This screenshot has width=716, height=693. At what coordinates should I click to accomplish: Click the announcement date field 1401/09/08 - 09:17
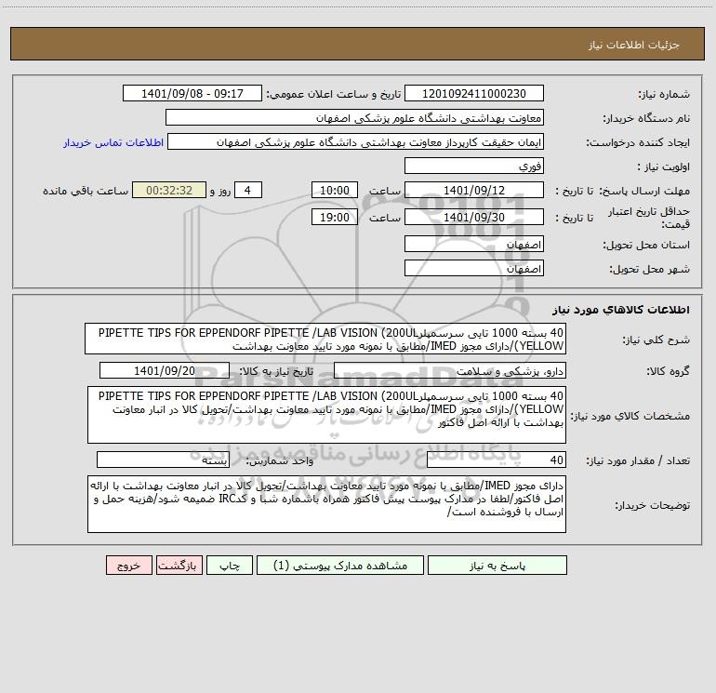(x=192, y=94)
